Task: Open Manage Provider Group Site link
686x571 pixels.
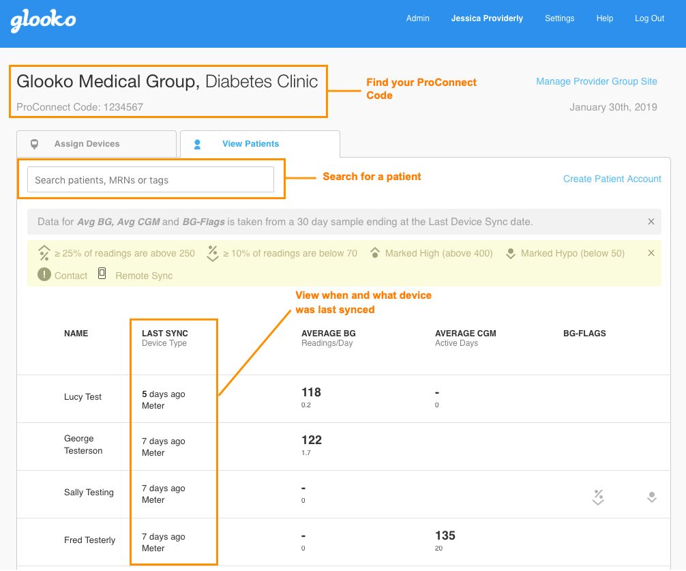Action: pos(596,81)
